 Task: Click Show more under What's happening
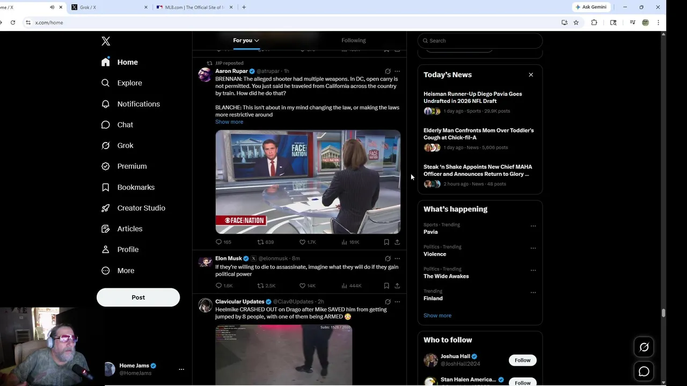[437, 316]
